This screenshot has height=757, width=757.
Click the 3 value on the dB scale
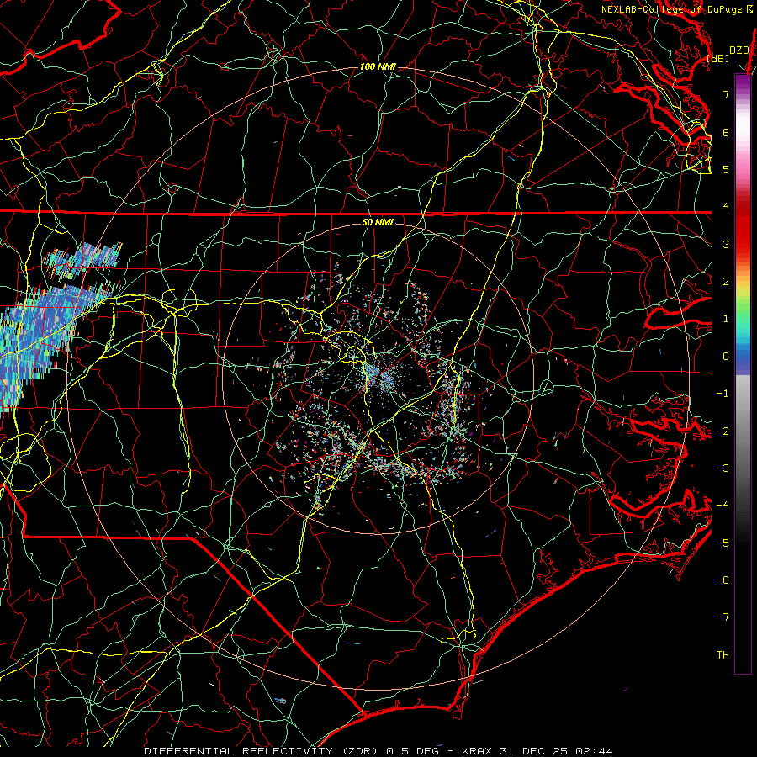[x=726, y=244]
